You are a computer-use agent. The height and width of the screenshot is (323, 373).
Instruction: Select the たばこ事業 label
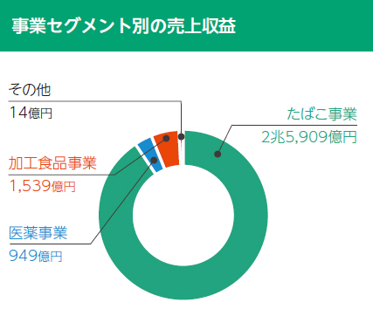click(322, 113)
